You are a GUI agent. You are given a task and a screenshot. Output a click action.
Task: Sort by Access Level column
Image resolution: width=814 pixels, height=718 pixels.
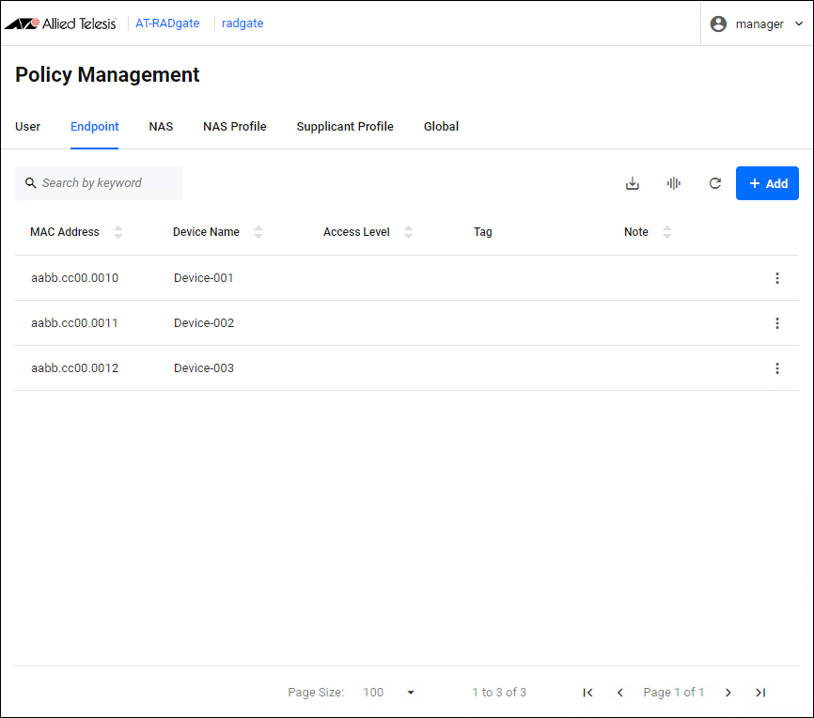pos(408,232)
